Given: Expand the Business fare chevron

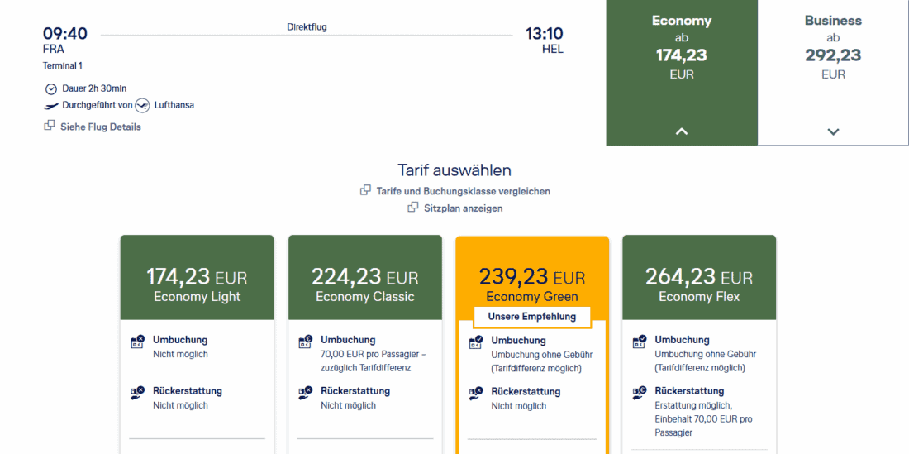Looking at the screenshot, I should pos(833,131).
